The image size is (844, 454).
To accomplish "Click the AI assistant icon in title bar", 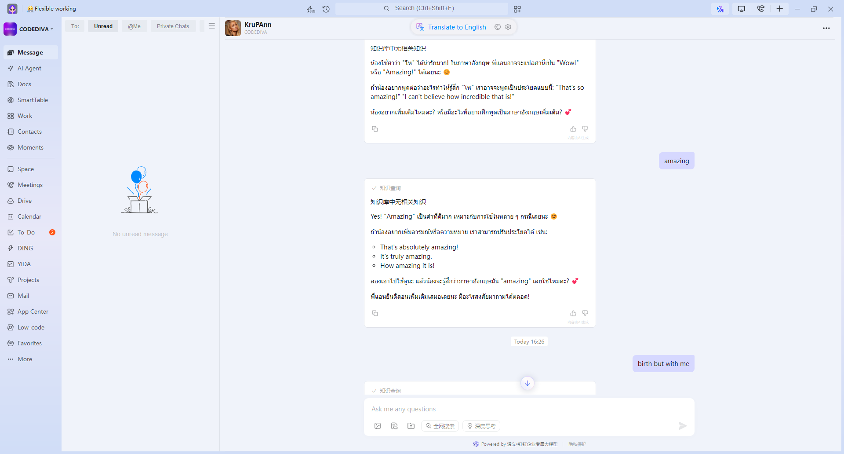I will [720, 9].
